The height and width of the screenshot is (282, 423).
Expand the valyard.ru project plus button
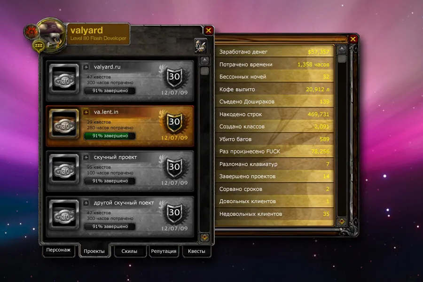(86, 67)
